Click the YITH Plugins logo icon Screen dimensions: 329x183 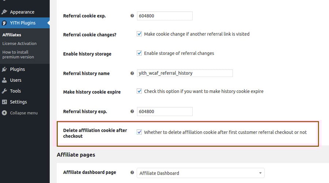[x=4, y=23]
